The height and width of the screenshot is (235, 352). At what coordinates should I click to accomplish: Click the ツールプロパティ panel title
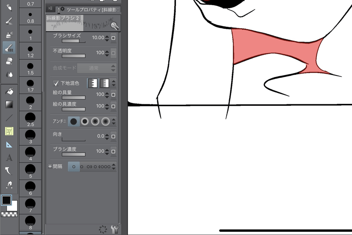pyautogui.click(x=93, y=10)
